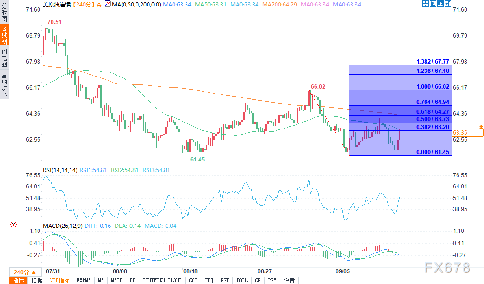484x284 pixels.
Task: Click the BOLL indicator button
Action: tap(242, 280)
